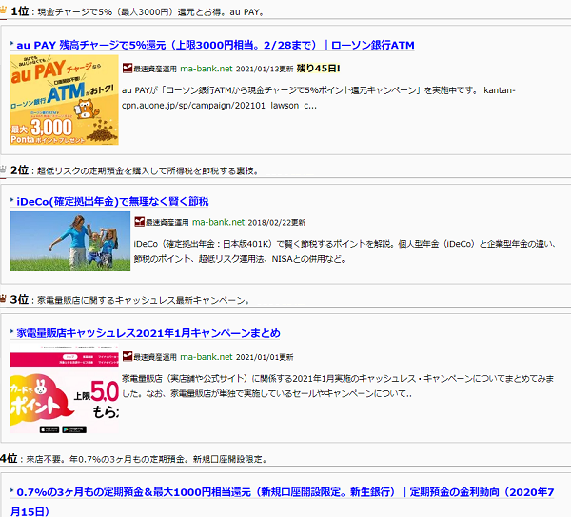The width and height of the screenshot is (571, 517).
Task: Click the 2021/01/01更新 date text
Action: [265, 357]
